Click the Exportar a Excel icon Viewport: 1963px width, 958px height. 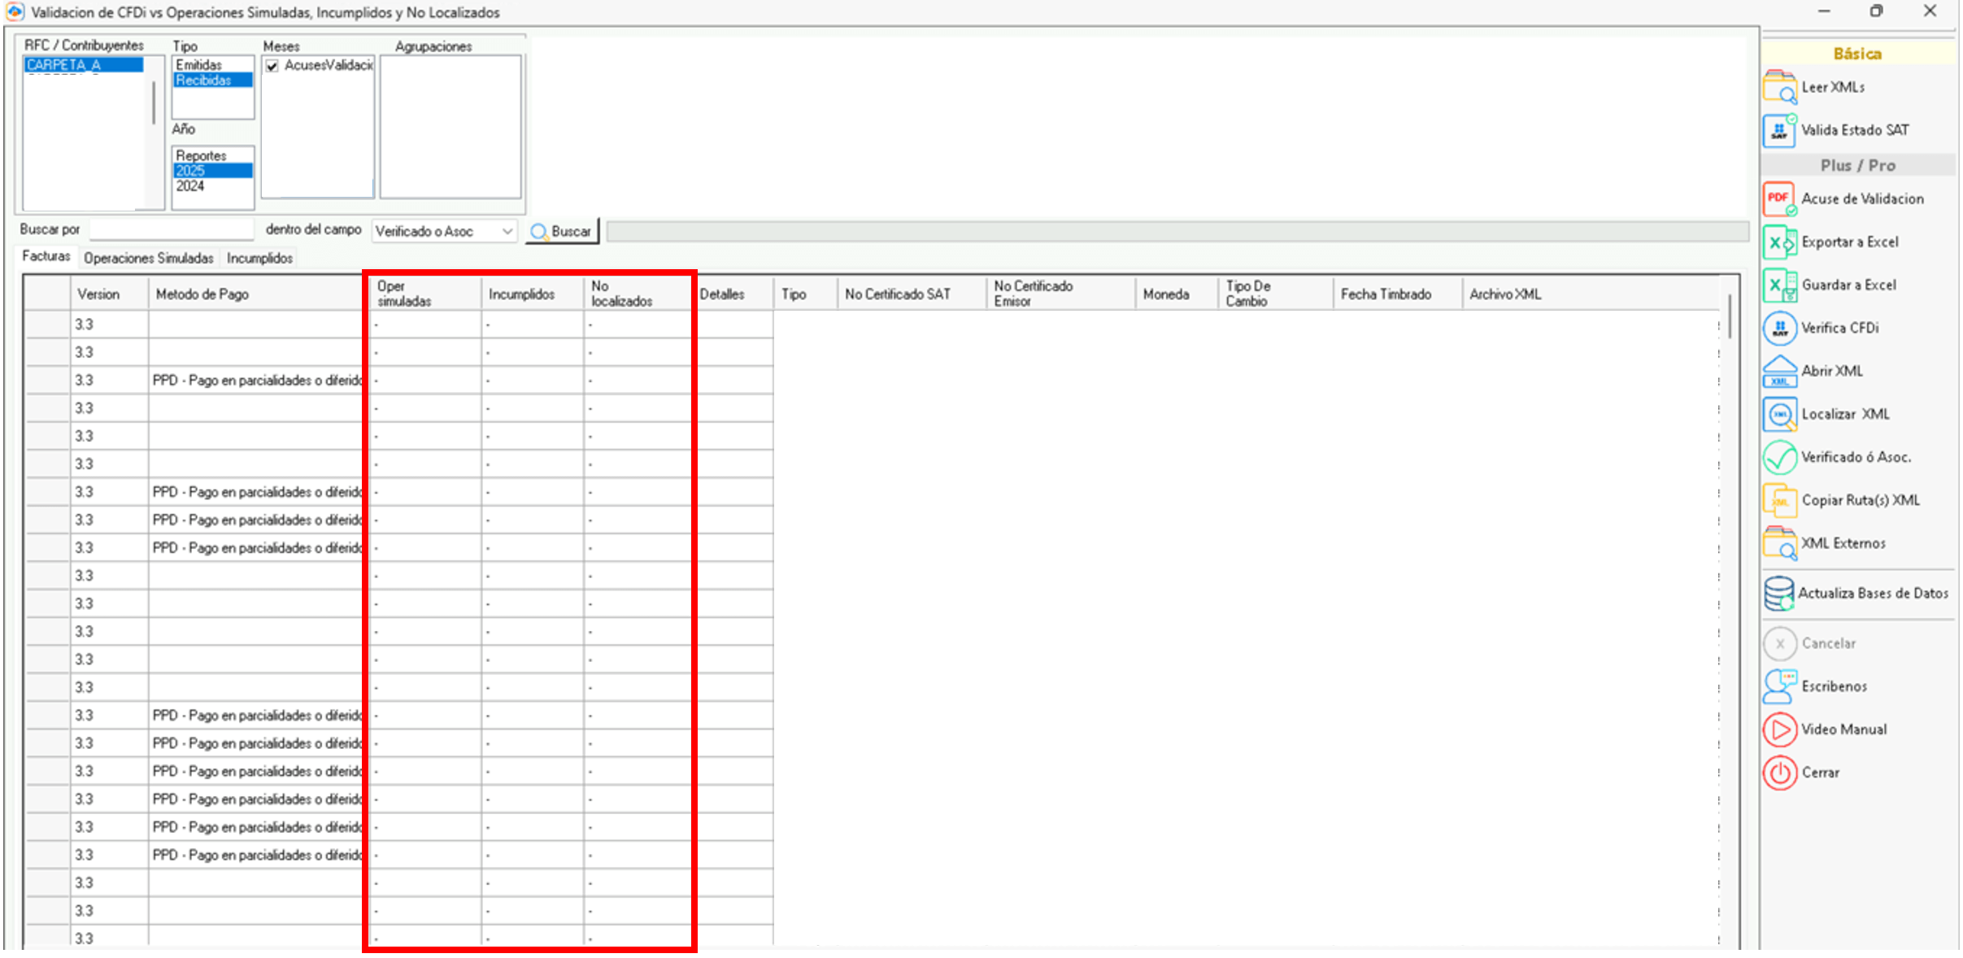tap(1779, 242)
